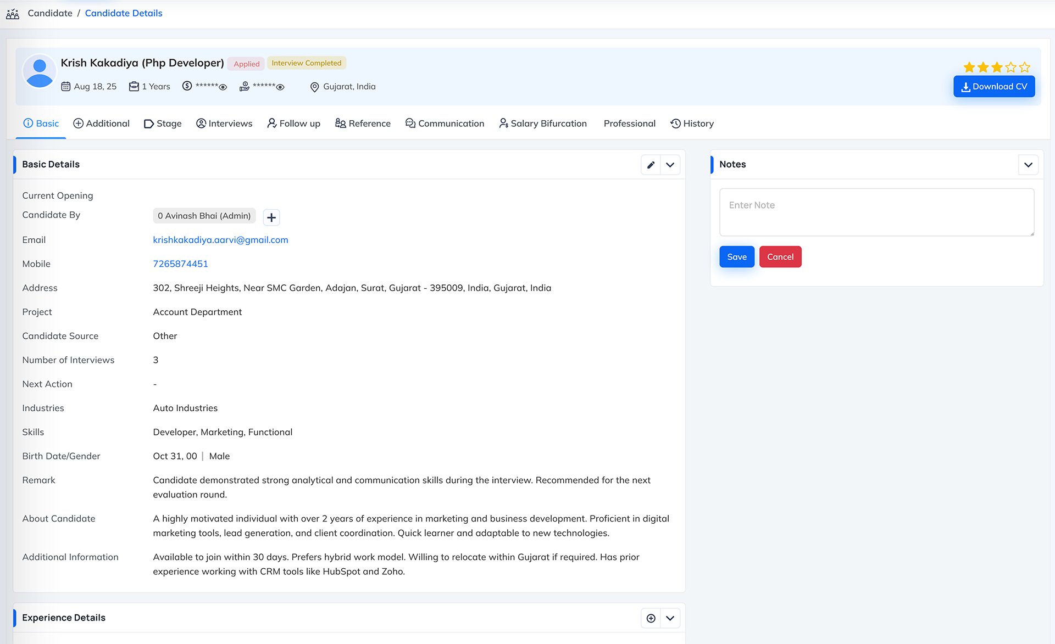Open candidate email address link
Viewport: 1055px width, 644px height.
(220, 240)
